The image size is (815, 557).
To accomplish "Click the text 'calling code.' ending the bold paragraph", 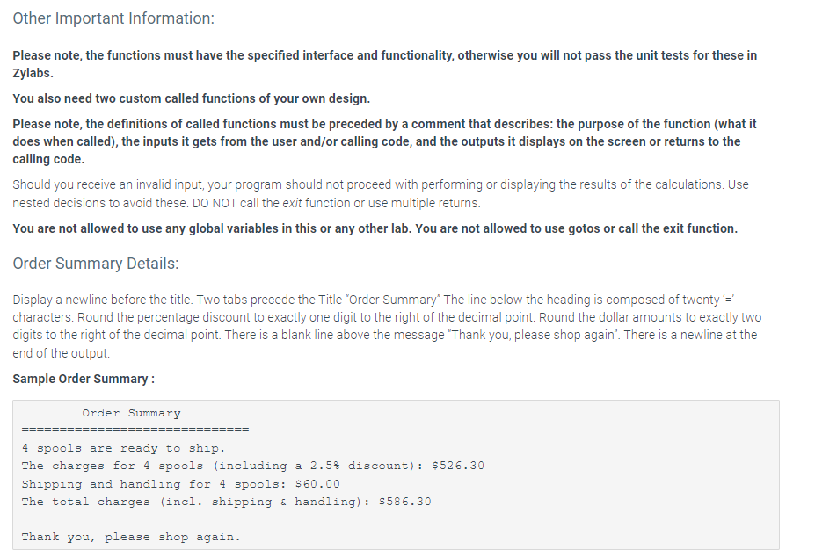I will coord(48,160).
